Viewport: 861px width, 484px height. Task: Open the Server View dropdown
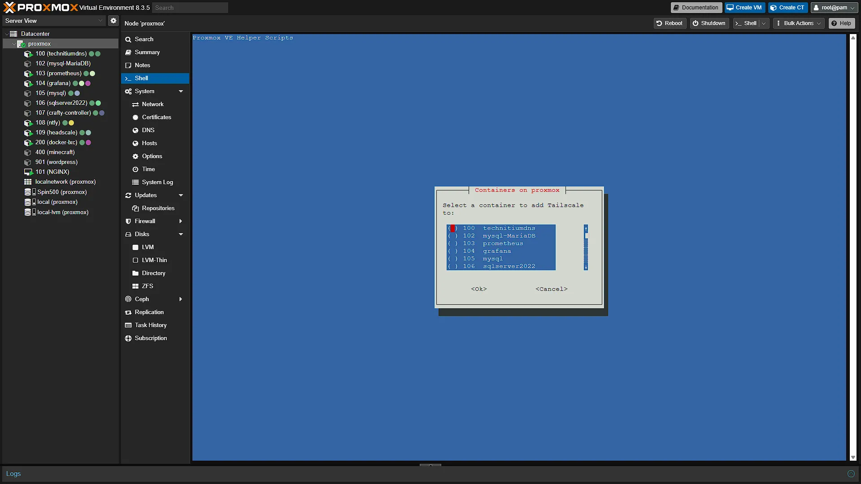[x=54, y=21]
